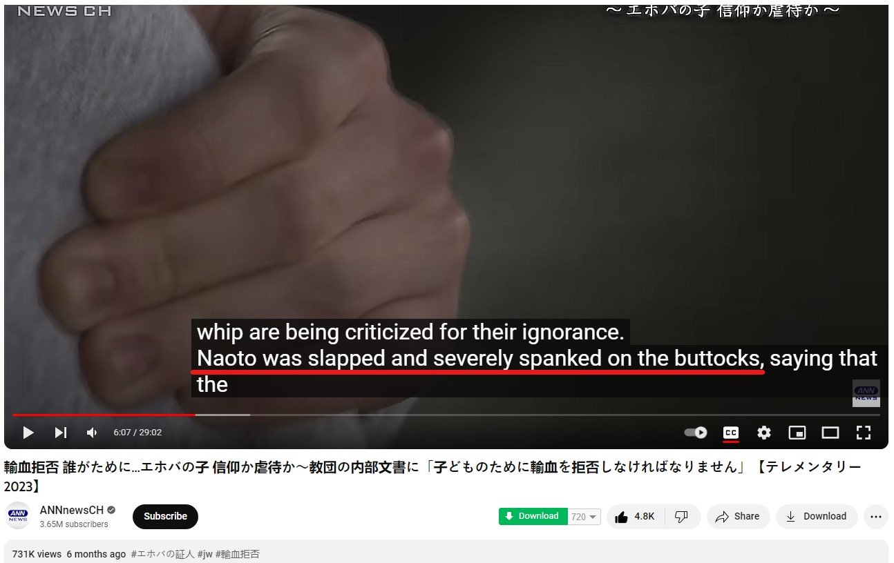
Task: Toggle the autoplay switch
Action: [x=696, y=433]
